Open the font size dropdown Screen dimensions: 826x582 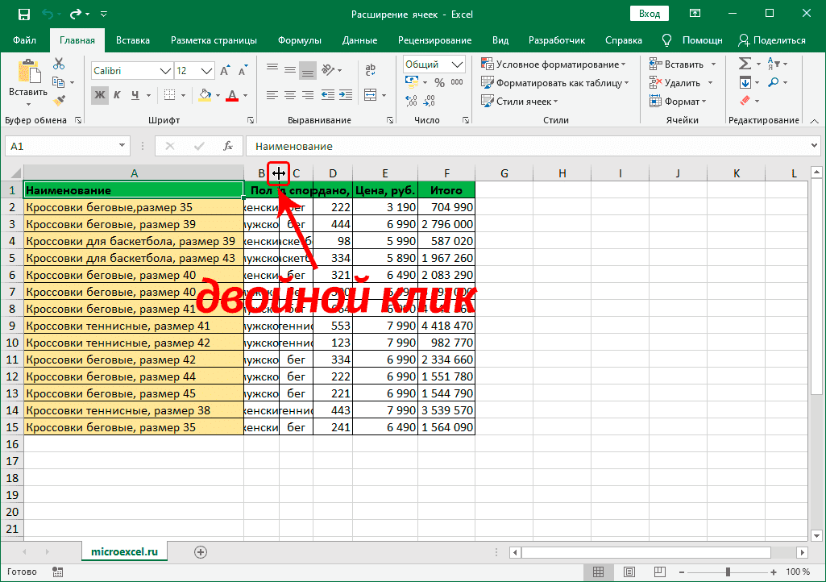point(193,71)
